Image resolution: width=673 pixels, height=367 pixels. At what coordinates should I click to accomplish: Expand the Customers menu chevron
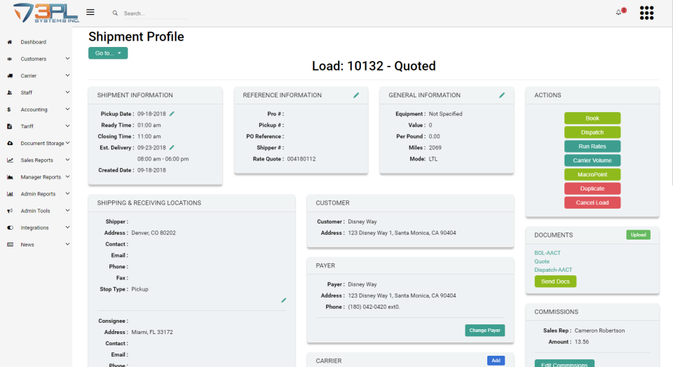coord(67,59)
